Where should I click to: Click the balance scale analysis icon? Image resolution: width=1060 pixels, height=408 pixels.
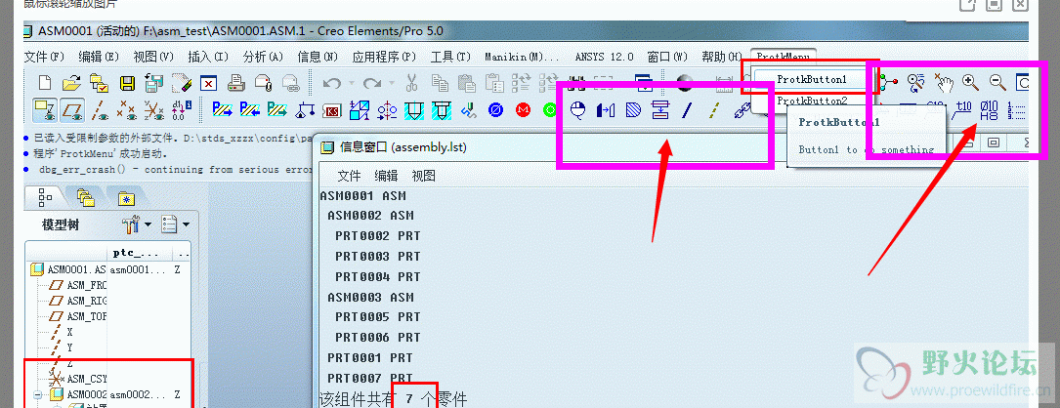[304, 109]
